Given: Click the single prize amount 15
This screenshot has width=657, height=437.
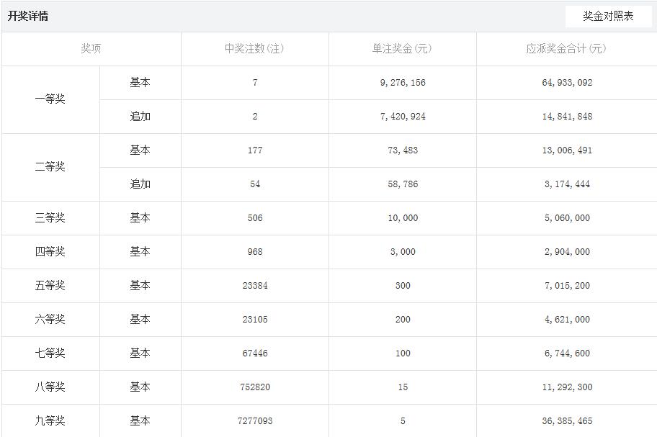Looking at the screenshot, I should click(x=403, y=387).
